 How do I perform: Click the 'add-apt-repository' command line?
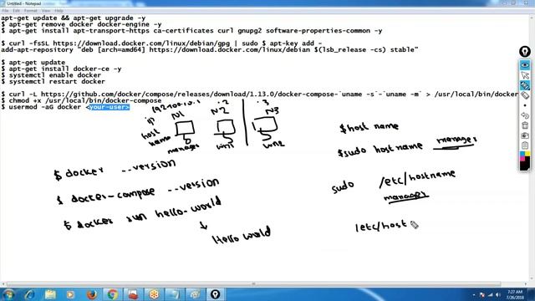[x=210, y=50]
